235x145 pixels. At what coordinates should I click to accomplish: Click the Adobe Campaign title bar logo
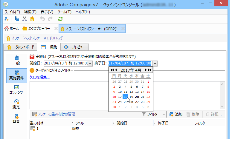pyautogui.click(x=6, y=4)
